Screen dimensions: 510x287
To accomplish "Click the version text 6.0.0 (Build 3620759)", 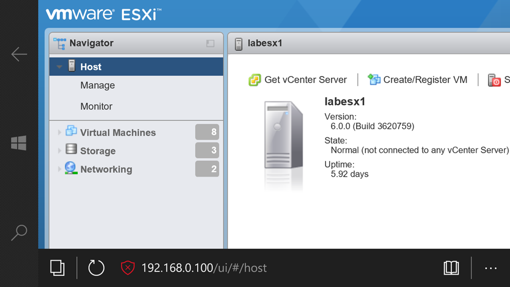I will pyautogui.click(x=373, y=126).
